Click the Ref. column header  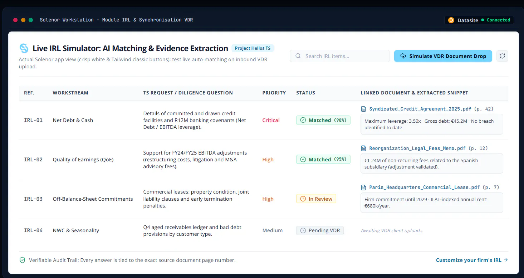coord(29,93)
